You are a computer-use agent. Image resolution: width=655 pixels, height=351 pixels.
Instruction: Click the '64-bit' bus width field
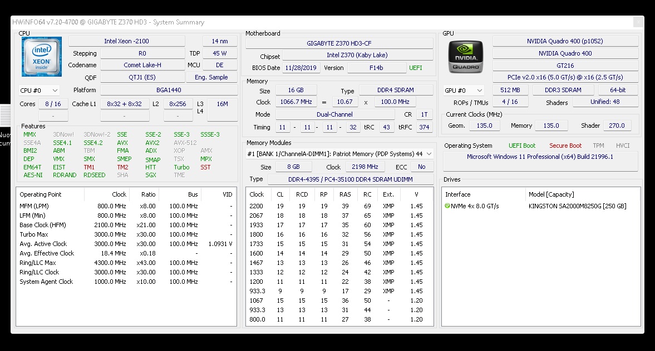[x=618, y=90]
